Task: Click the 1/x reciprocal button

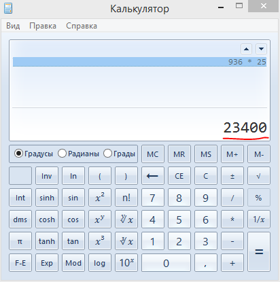Action: 259,219
